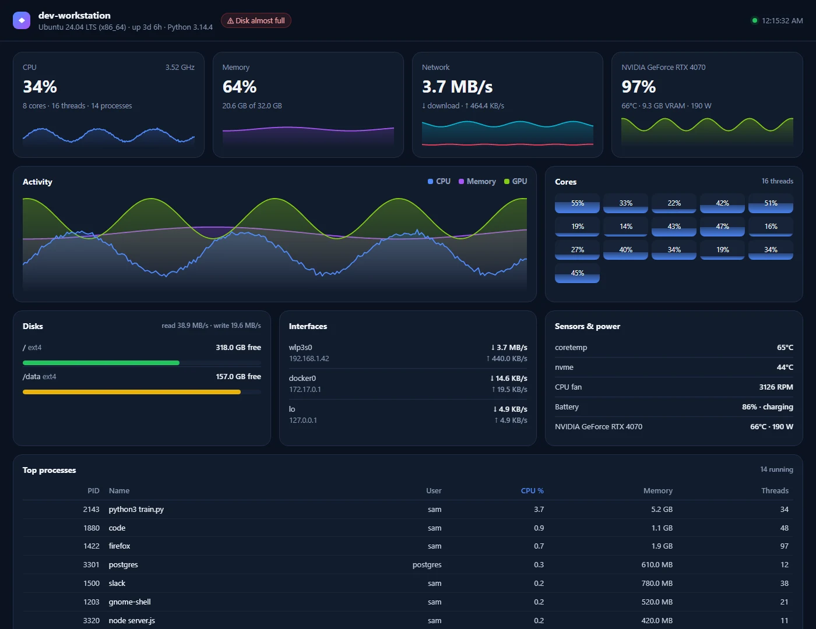Viewport: 816px width, 629px height.
Task: Click the wlp3s0 interface entry
Action: (408, 353)
